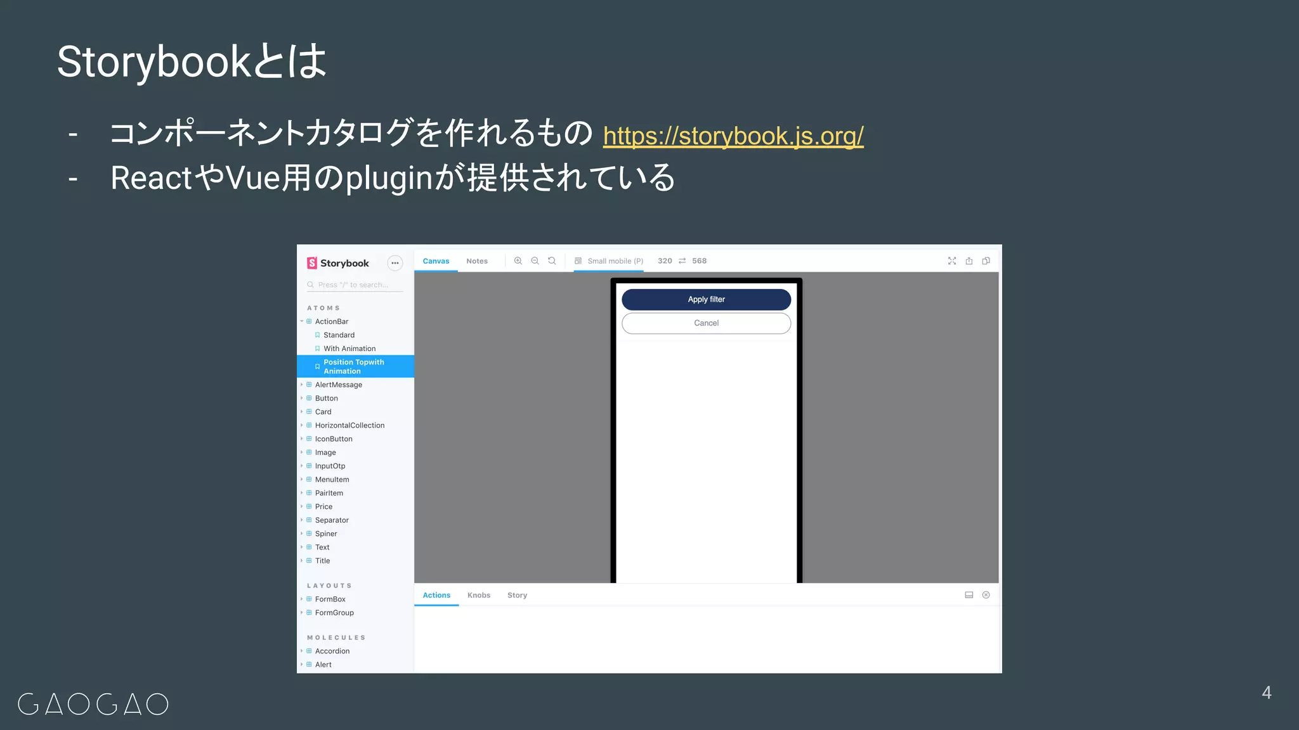
Task: Click the zoom out magnifier icon
Action: click(535, 261)
